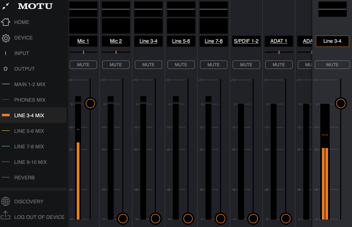Select the active Line 3-4 Mix entry

pos(33,115)
